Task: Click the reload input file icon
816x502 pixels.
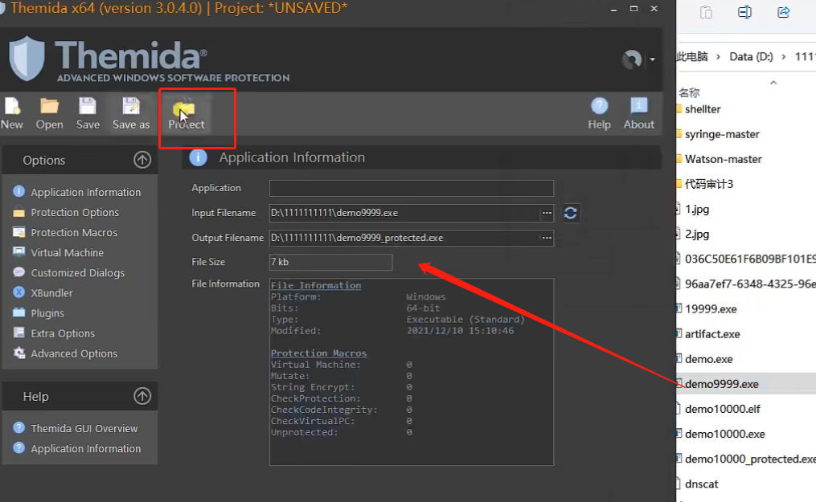Action: 570,213
